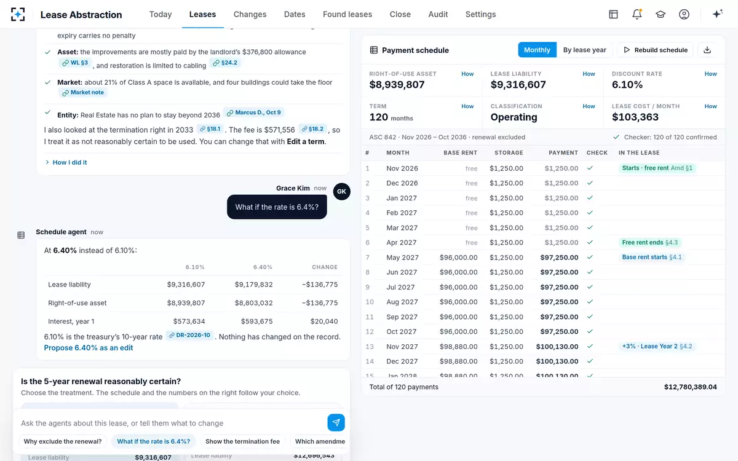Screen dimensions: 738x461
Task: Click the check mark in the Nov 2027 row
Action: [590, 347]
